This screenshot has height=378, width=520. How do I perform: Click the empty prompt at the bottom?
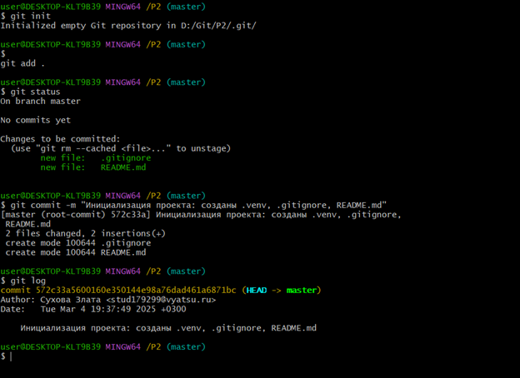10,356
